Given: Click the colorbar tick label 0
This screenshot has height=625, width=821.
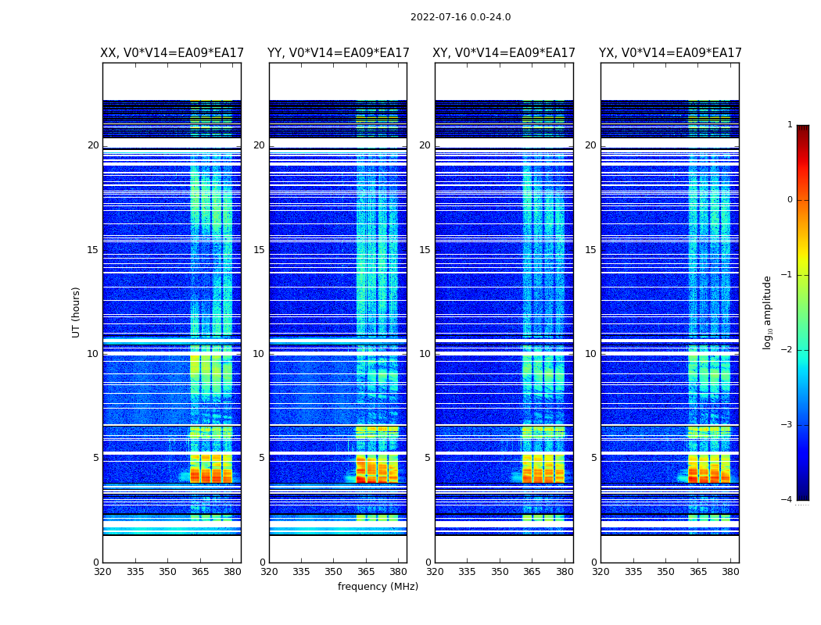Looking at the screenshot, I should click(x=790, y=200).
